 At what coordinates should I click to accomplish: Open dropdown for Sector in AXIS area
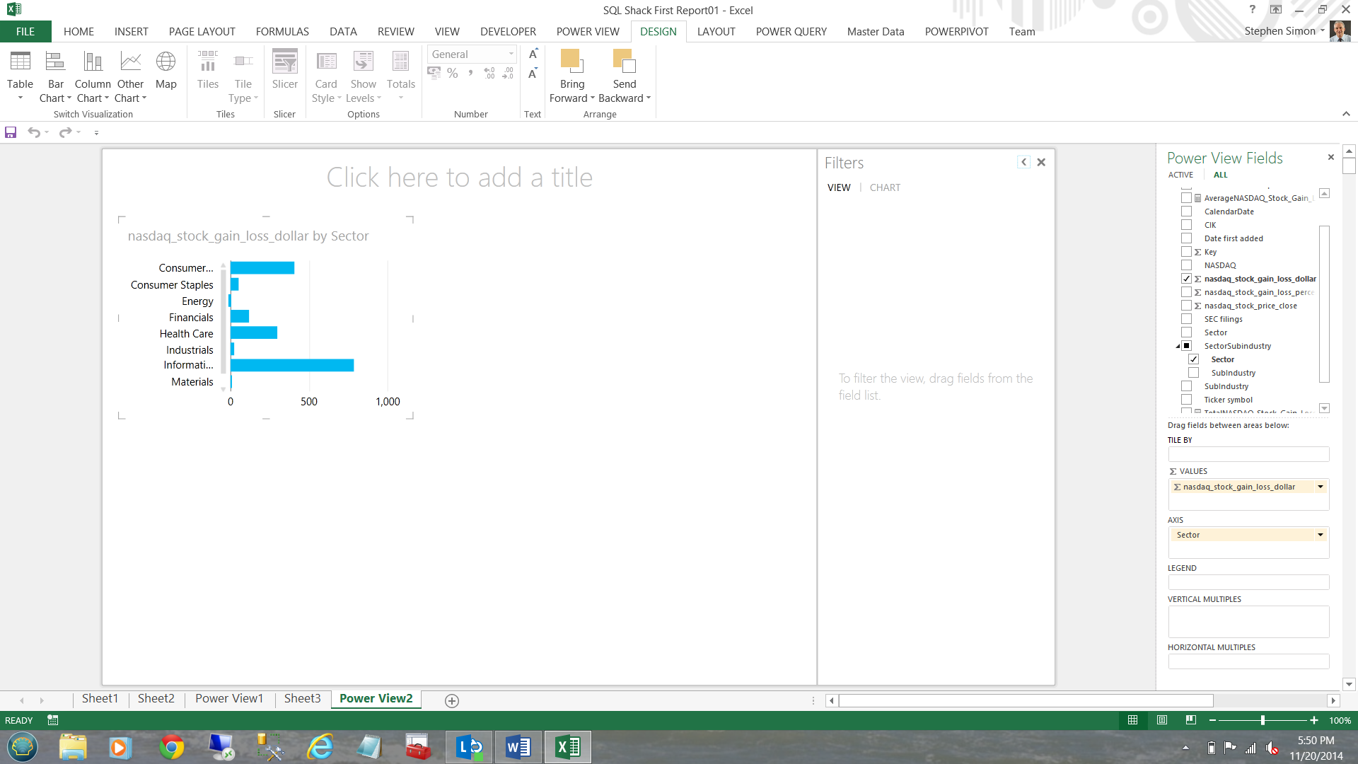pyautogui.click(x=1320, y=535)
